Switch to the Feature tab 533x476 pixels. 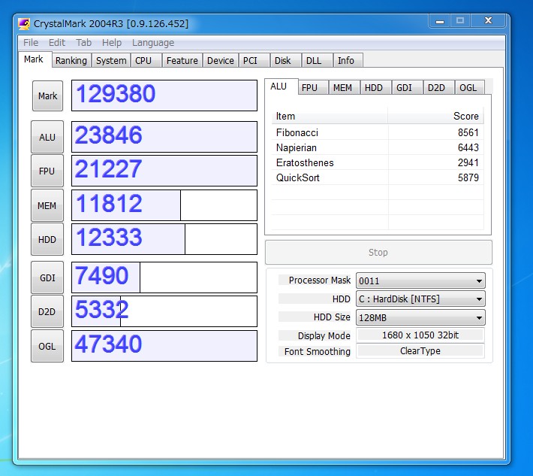click(182, 60)
